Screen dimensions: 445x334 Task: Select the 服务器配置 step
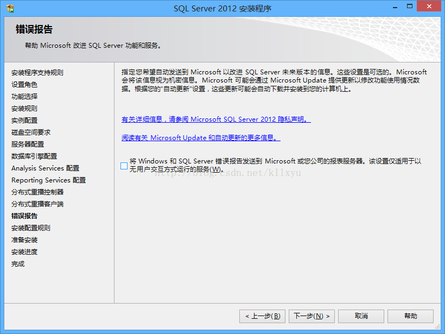click(28, 144)
